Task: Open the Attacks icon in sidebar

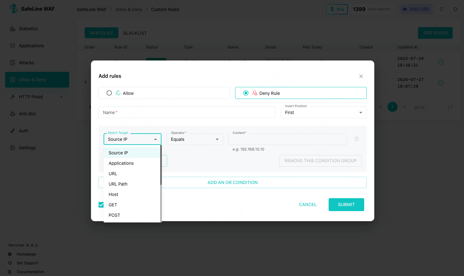Action: pos(13,63)
